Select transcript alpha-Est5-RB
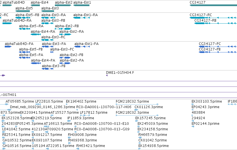Viewport: 237px width, 150px height. 23,18
